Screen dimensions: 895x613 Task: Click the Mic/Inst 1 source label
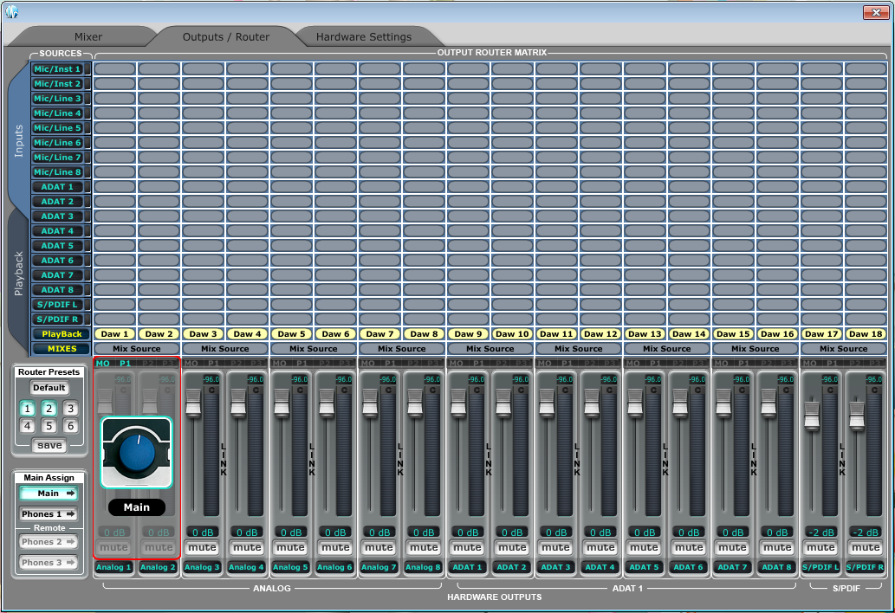coord(57,69)
